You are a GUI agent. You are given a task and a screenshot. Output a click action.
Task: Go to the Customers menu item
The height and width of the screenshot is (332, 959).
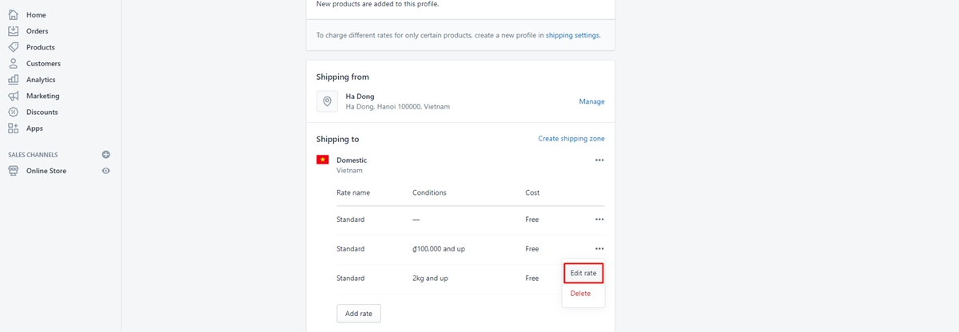[43, 63]
